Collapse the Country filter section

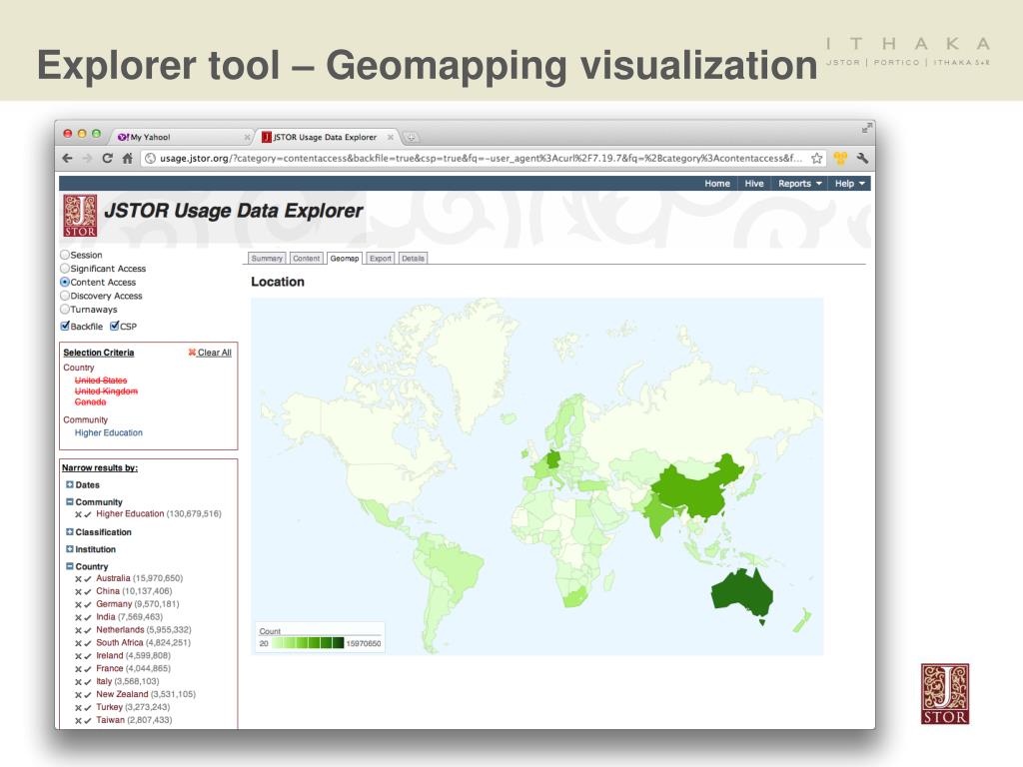(69, 567)
